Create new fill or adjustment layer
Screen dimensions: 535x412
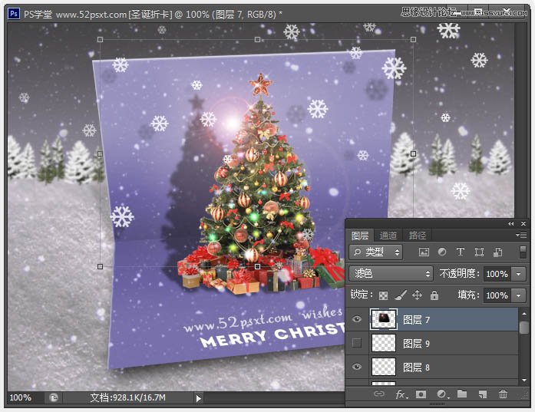tap(442, 394)
